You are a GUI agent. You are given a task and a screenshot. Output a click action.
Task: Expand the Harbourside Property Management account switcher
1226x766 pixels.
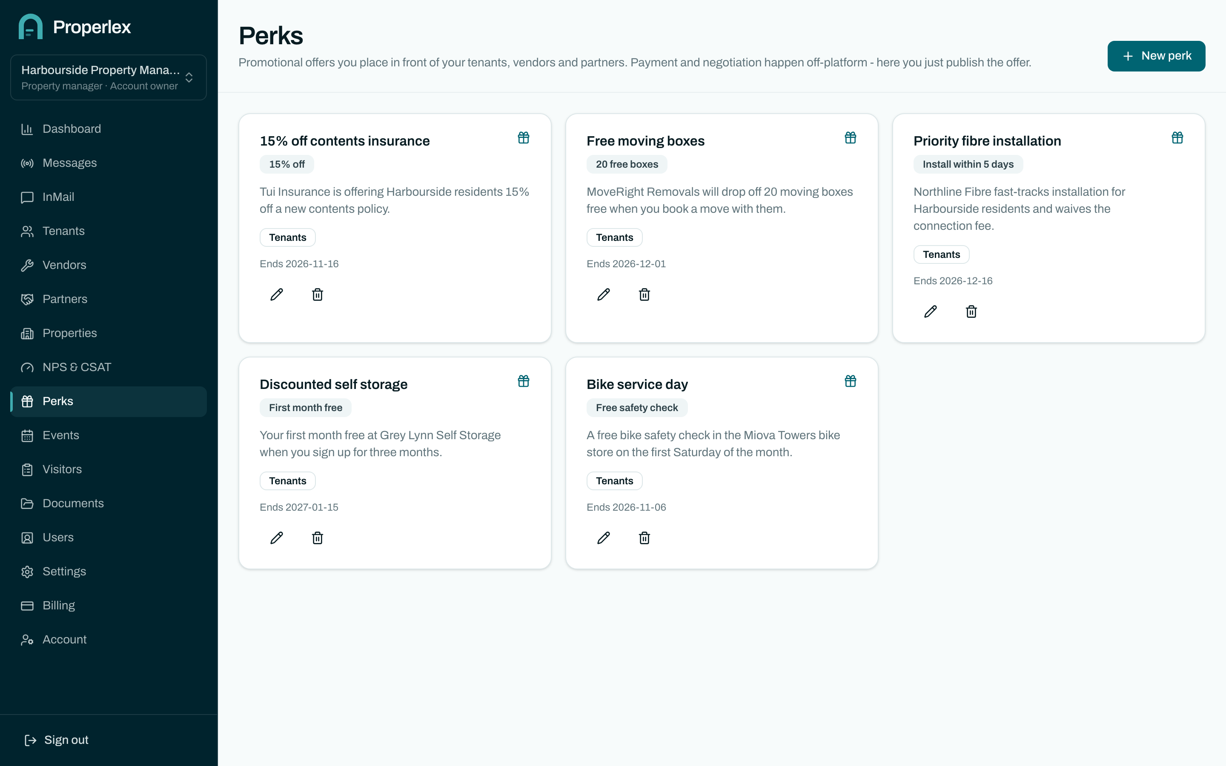click(109, 77)
